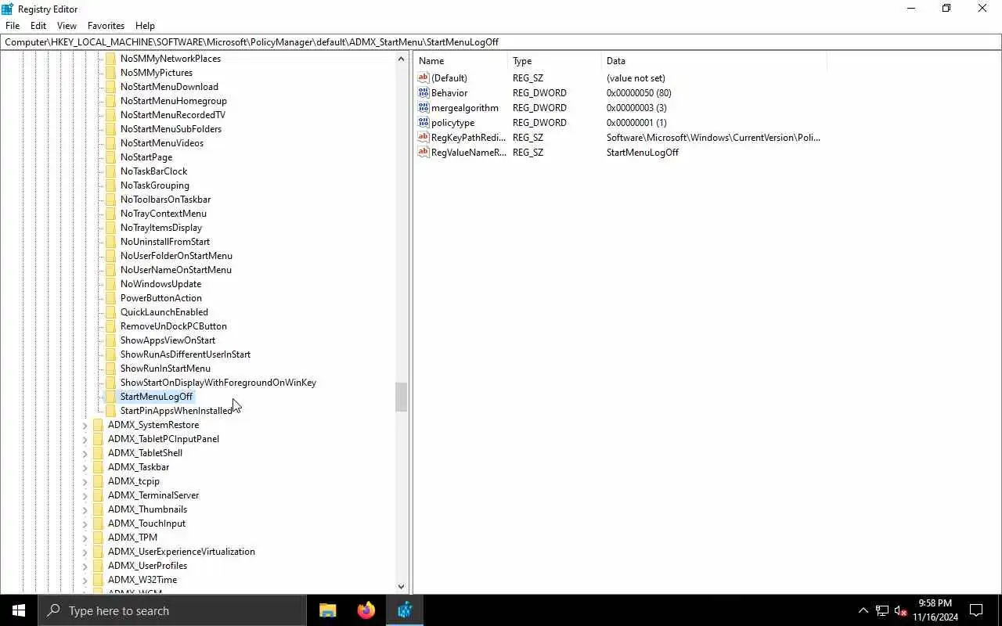The width and height of the screenshot is (1002, 626).
Task: Click the Behavior DWORD value icon
Action: [424, 92]
